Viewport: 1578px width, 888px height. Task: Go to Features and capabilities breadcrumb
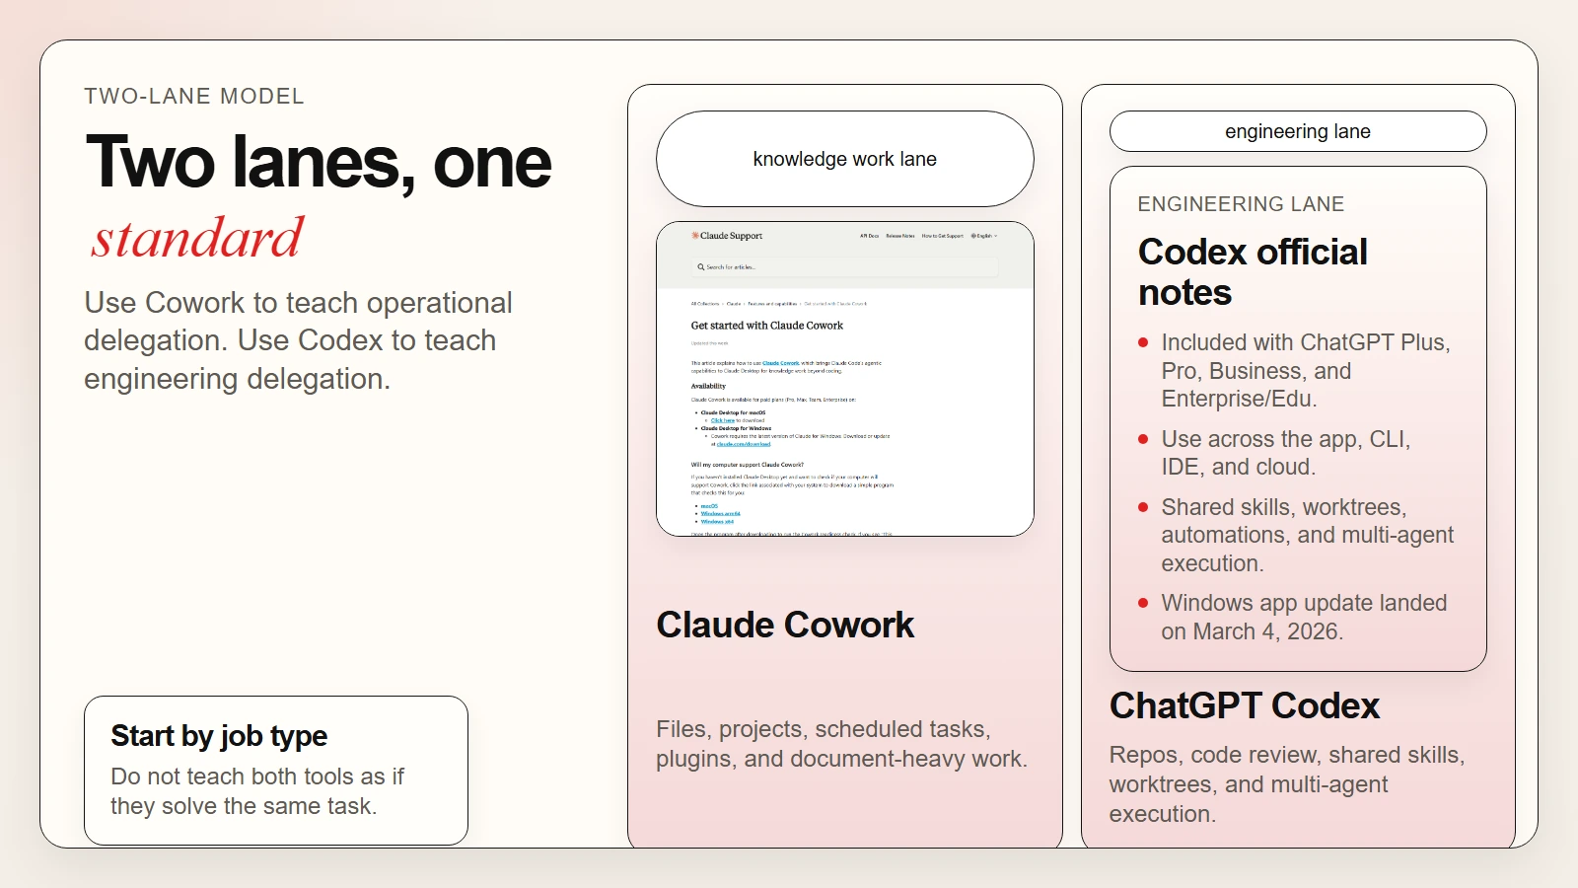(x=772, y=304)
